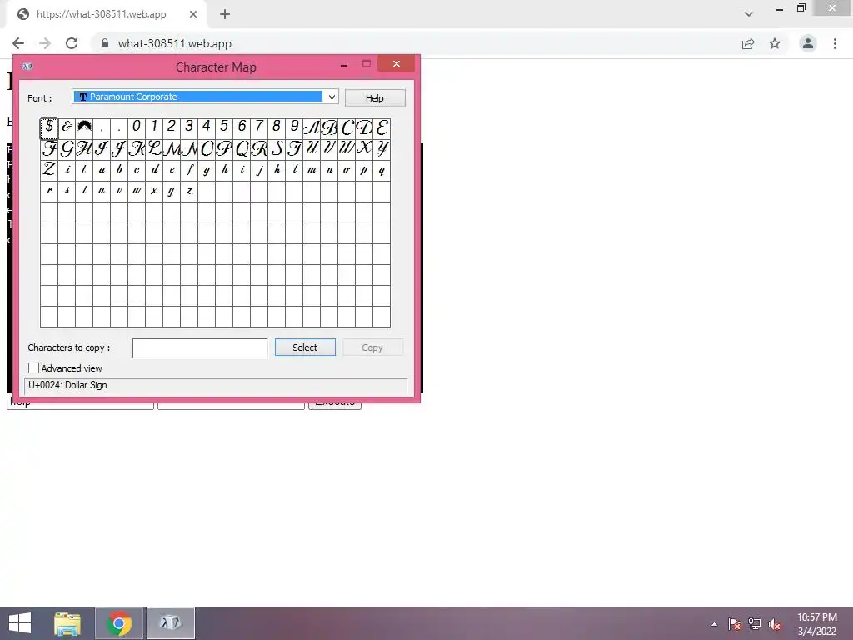
Task: Pick the lowercase script q glyph
Action: tap(382, 170)
